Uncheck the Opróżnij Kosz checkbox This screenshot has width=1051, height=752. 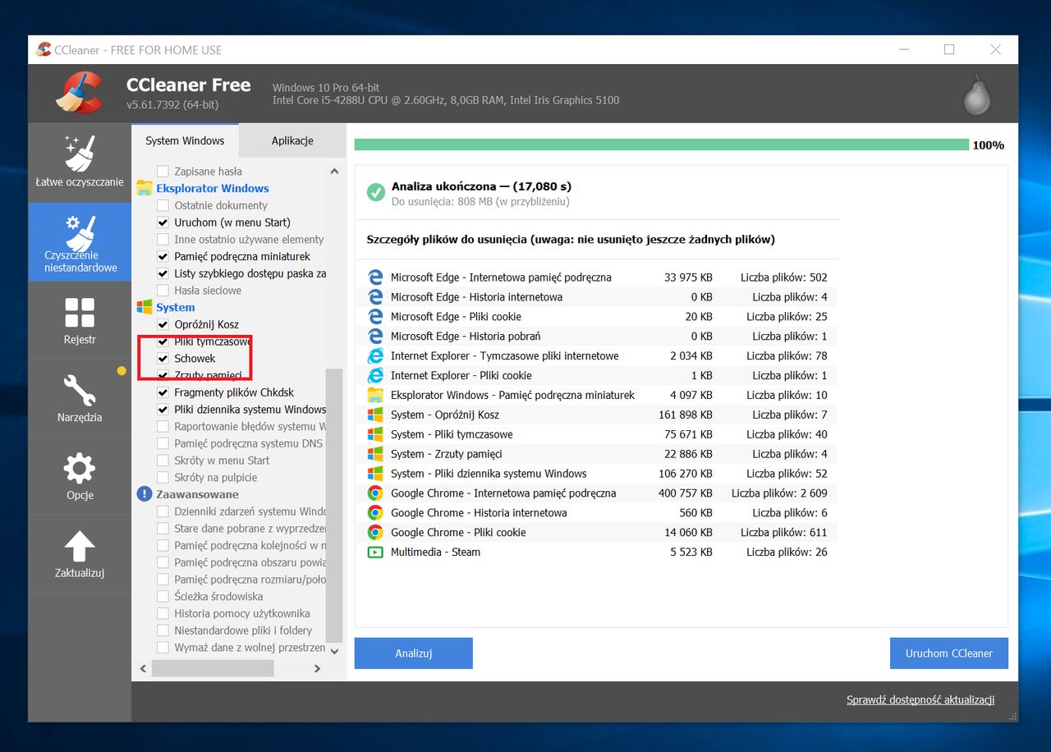point(163,325)
